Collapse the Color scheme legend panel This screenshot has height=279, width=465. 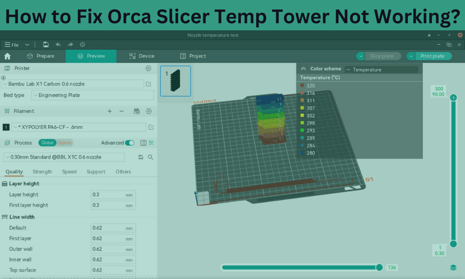(x=303, y=69)
